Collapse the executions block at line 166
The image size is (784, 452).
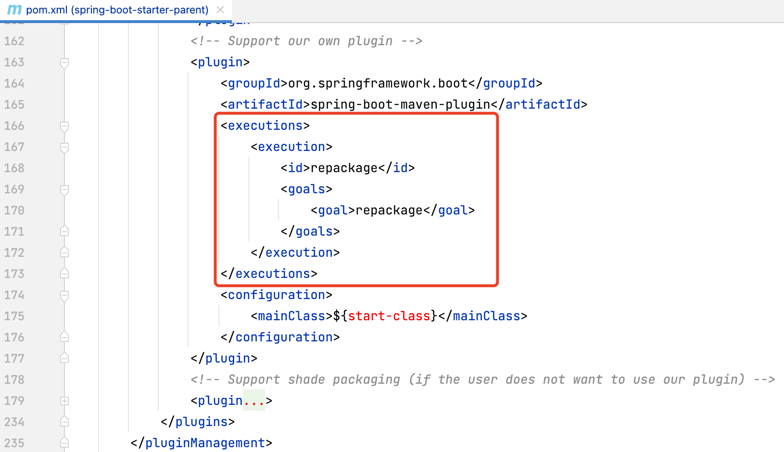64,126
